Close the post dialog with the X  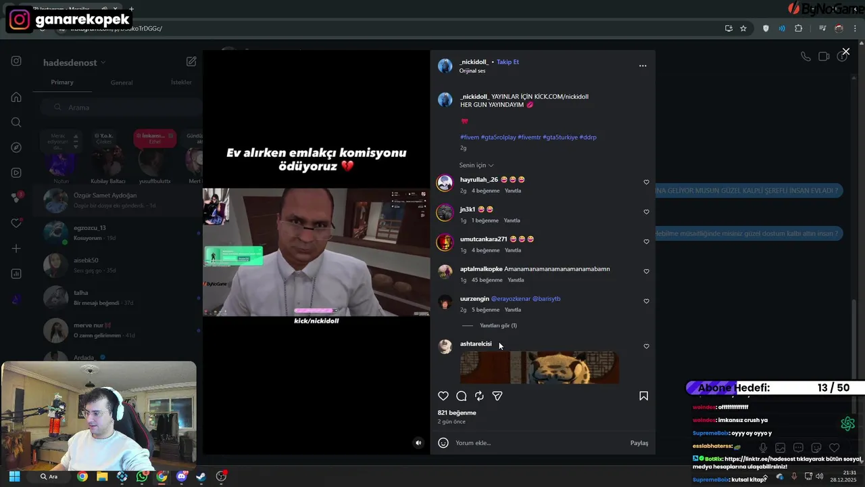(845, 51)
